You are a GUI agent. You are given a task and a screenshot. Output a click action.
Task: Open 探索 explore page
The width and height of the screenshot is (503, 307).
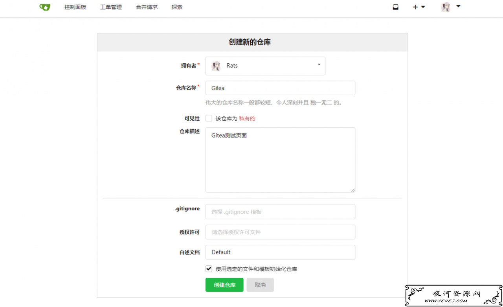(x=177, y=7)
